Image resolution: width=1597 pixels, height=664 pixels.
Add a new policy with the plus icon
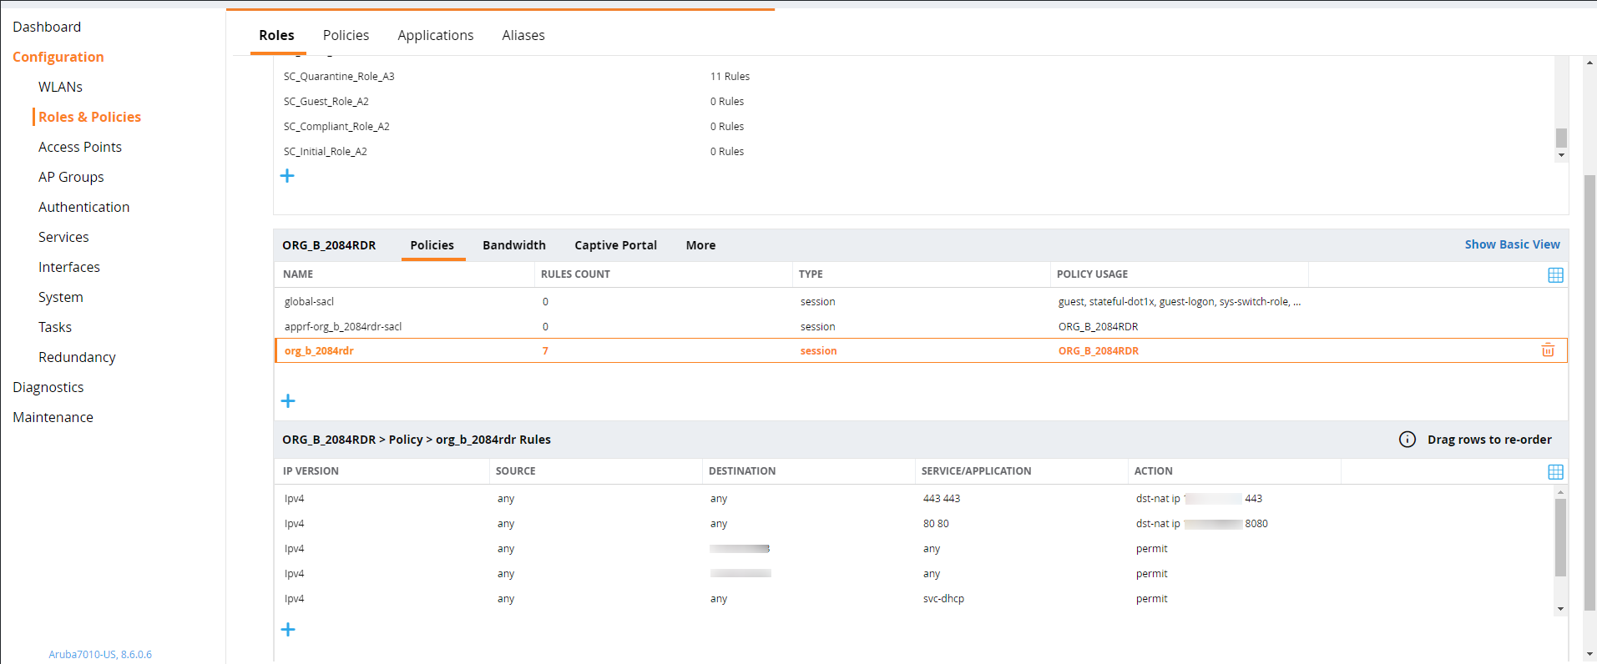(x=288, y=401)
